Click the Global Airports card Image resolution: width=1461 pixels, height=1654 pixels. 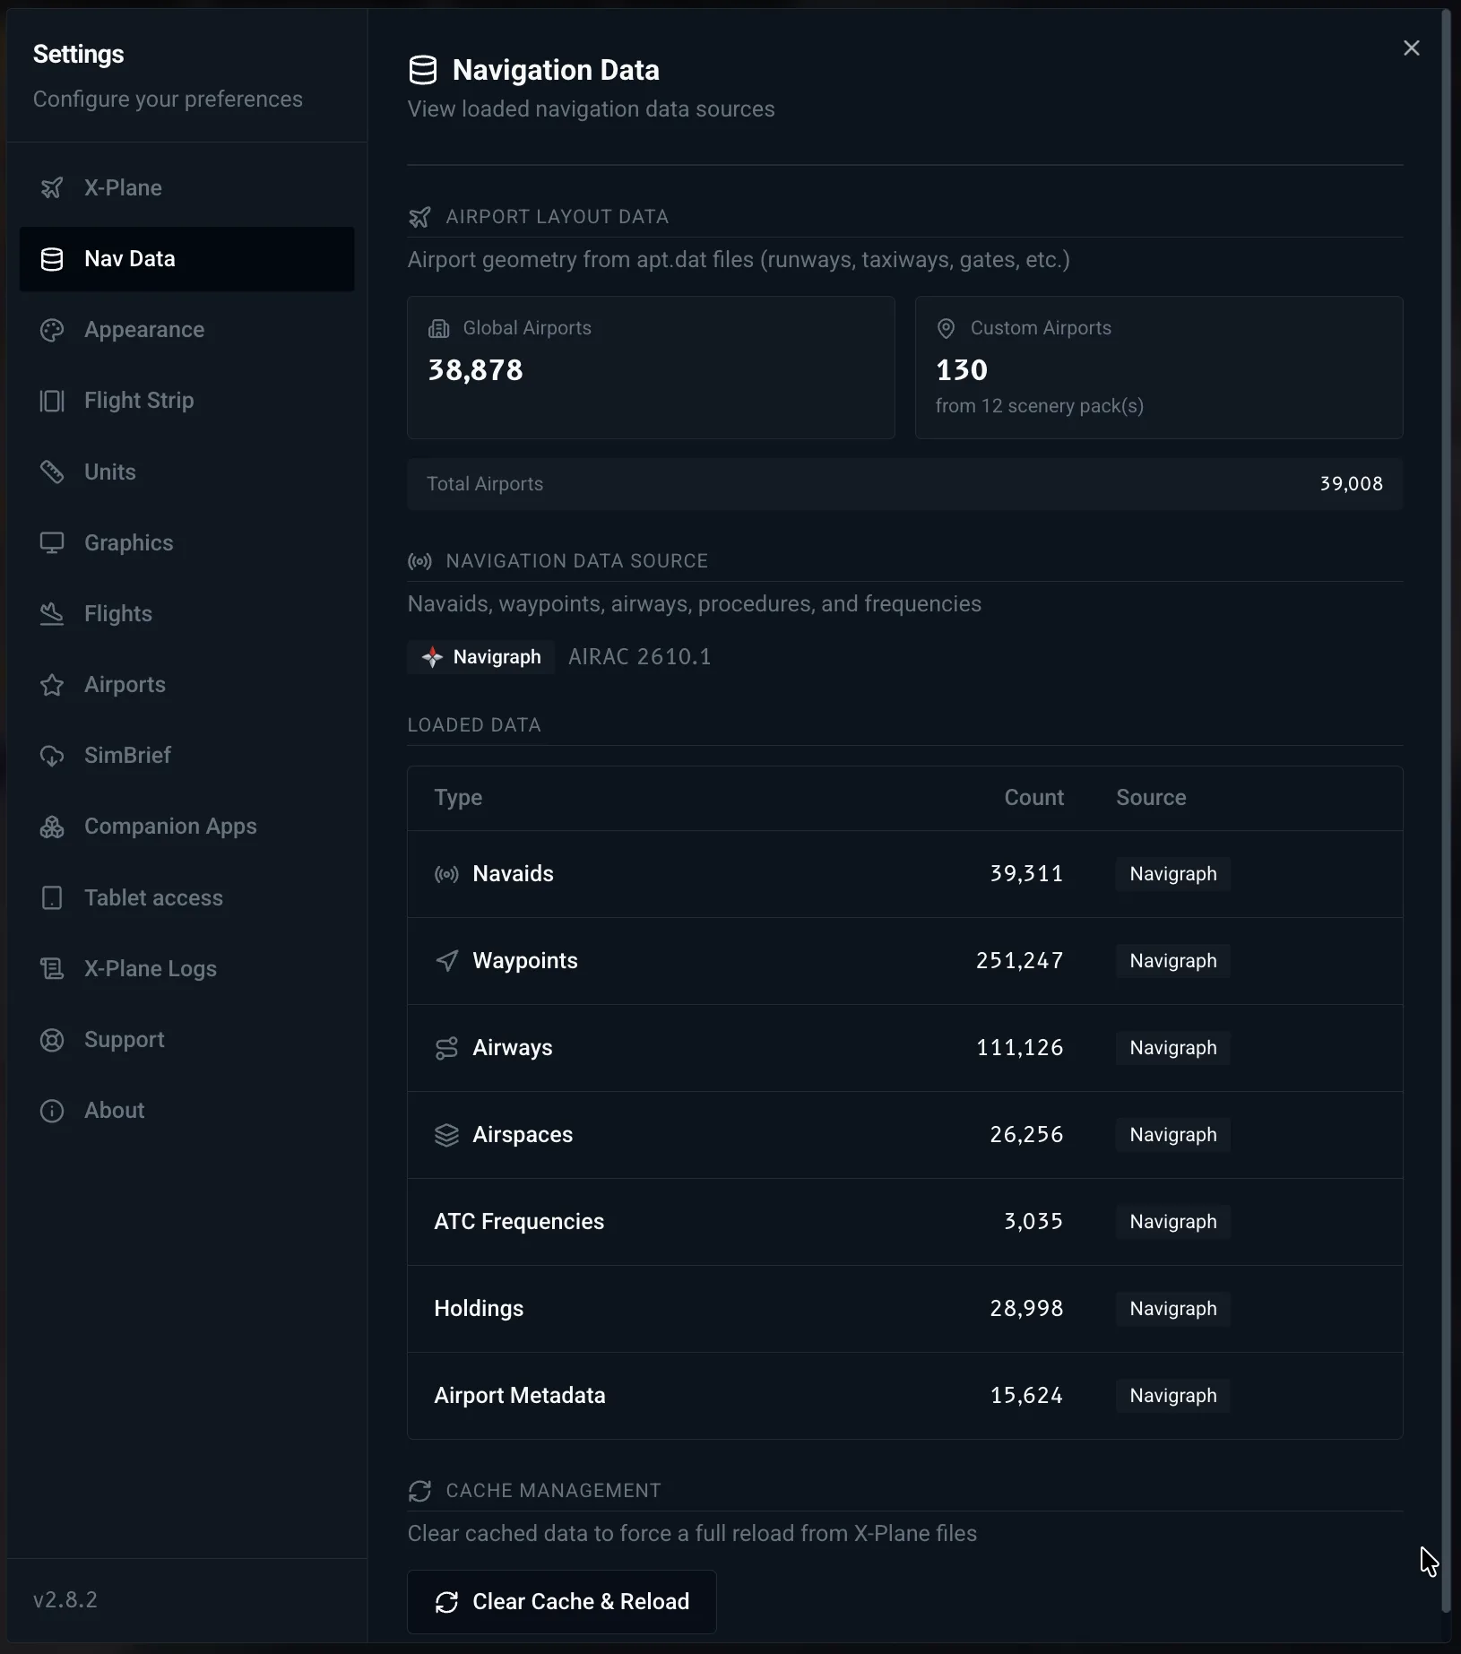click(652, 368)
